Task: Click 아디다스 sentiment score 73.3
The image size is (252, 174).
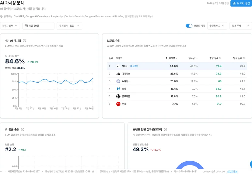Action: tap(219, 74)
